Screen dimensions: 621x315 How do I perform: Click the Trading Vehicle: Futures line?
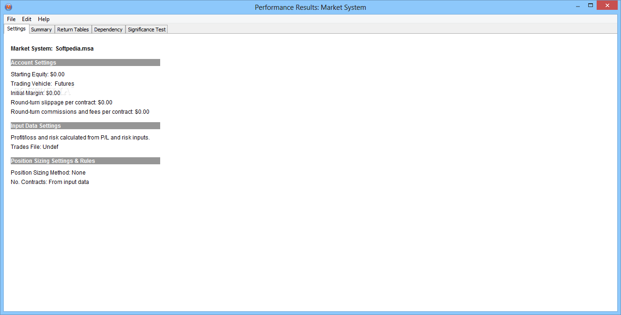click(42, 84)
